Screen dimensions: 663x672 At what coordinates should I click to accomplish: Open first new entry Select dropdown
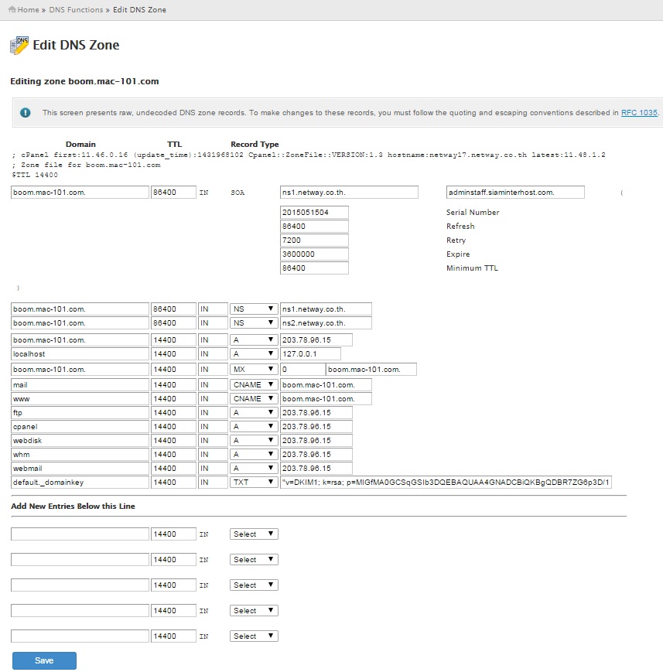tap(254, 534)
